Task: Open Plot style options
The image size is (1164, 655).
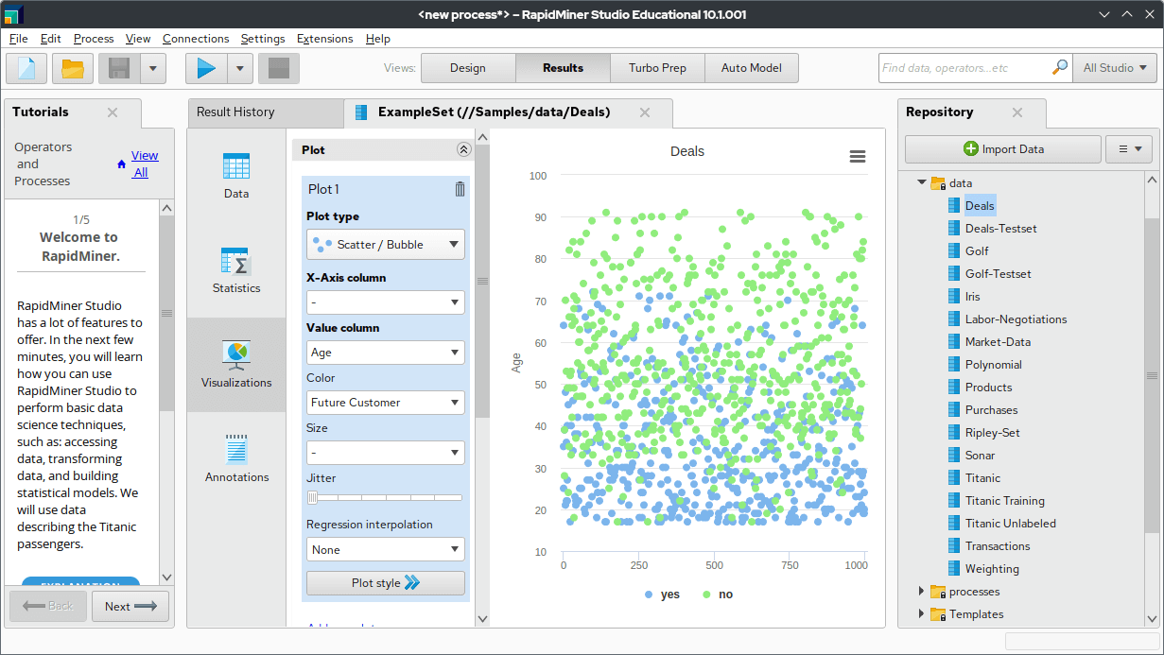Action: click(385, 582)
